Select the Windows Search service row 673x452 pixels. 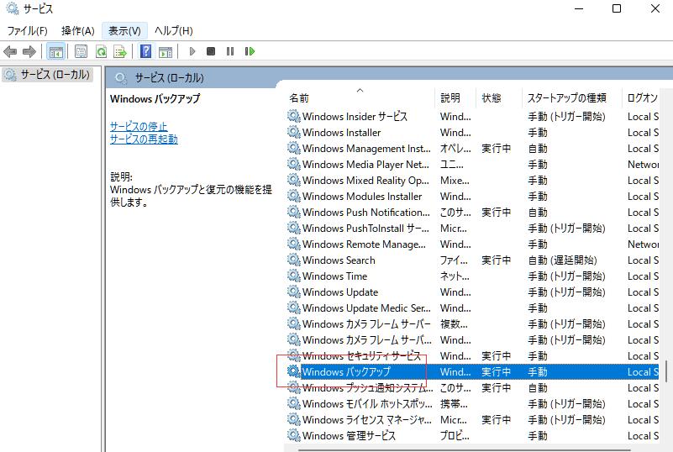[472, 260]
